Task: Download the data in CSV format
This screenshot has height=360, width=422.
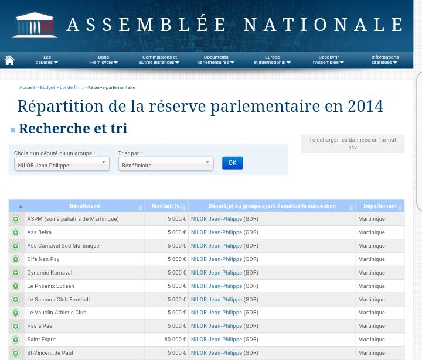Action: click(353, 143)
